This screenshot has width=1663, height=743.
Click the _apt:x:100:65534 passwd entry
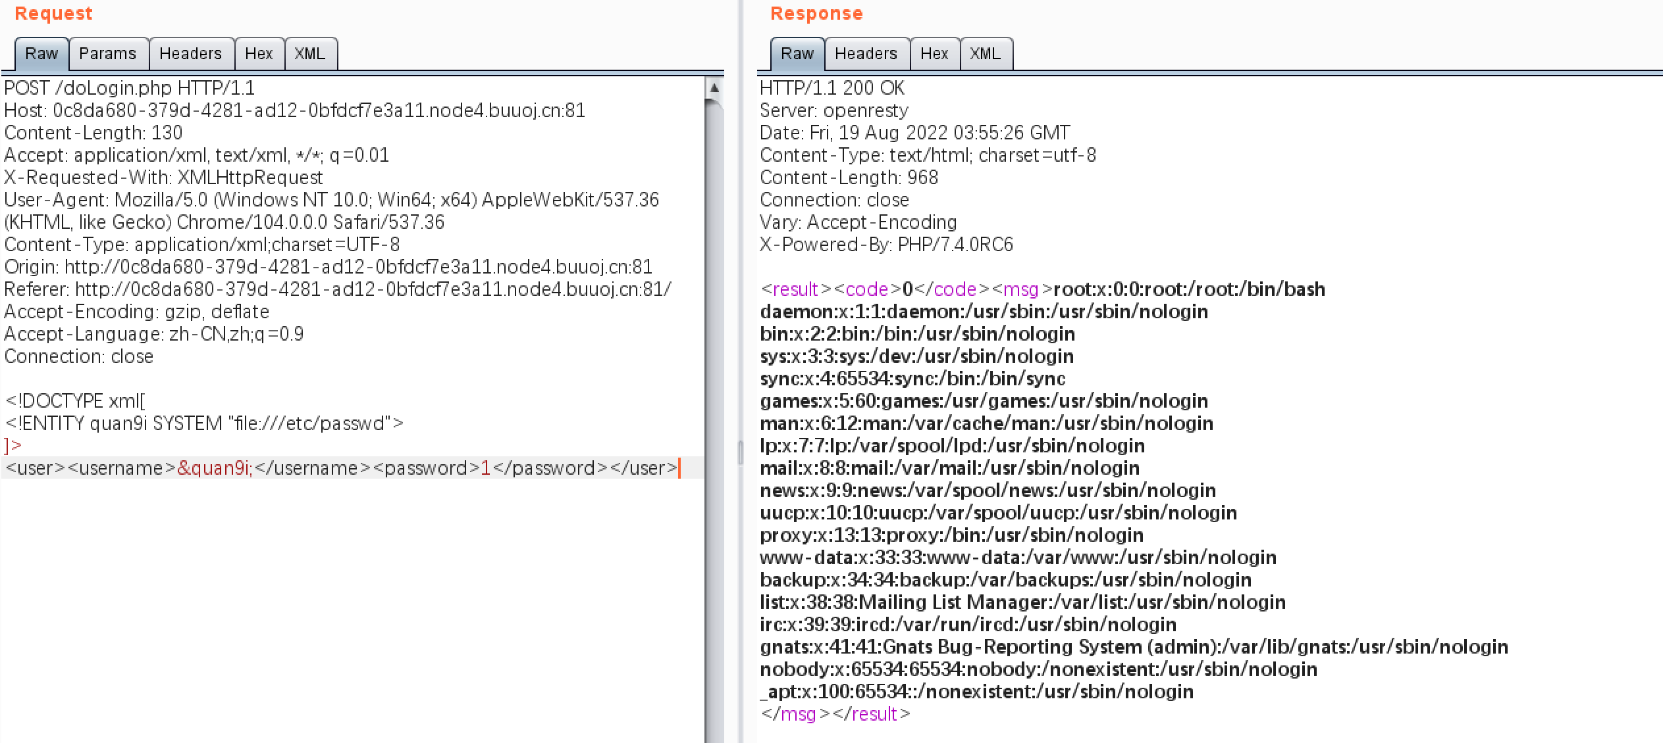(x=977, y=692)
